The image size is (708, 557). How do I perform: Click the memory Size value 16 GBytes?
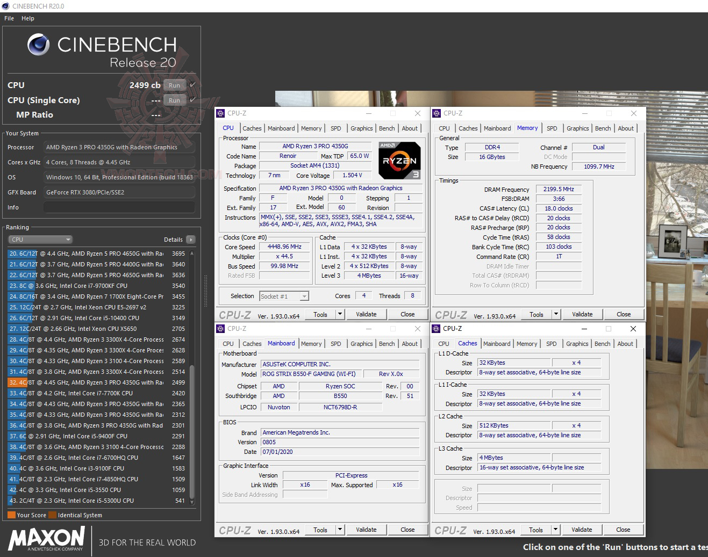pos(492,157)
